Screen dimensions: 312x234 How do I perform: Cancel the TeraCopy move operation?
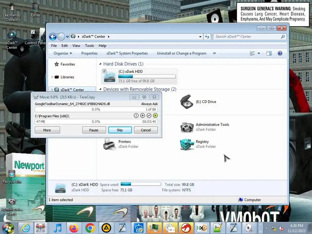pyautogui.click(x=146, y=130)
